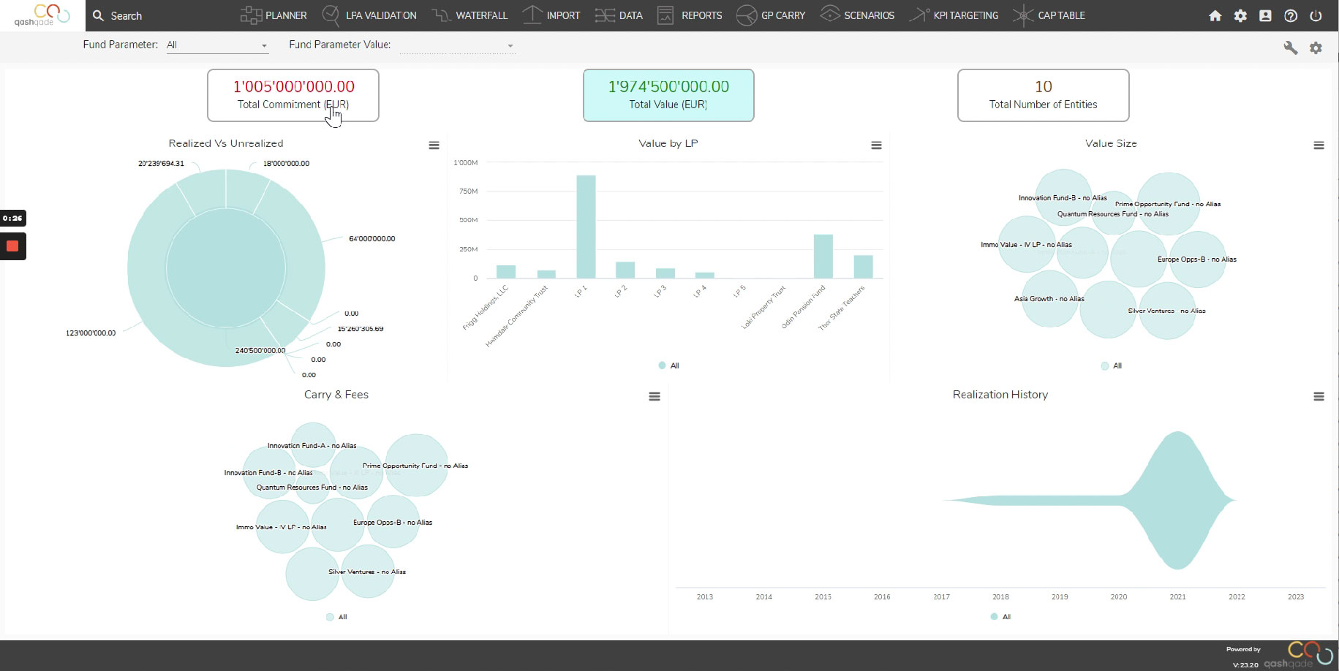Image resolution: width=1339 pixels, height=671 pixels.
Task: Toggle the All legend under Carry & Fees
Action: pyautogui.click(x=337, y=617)
